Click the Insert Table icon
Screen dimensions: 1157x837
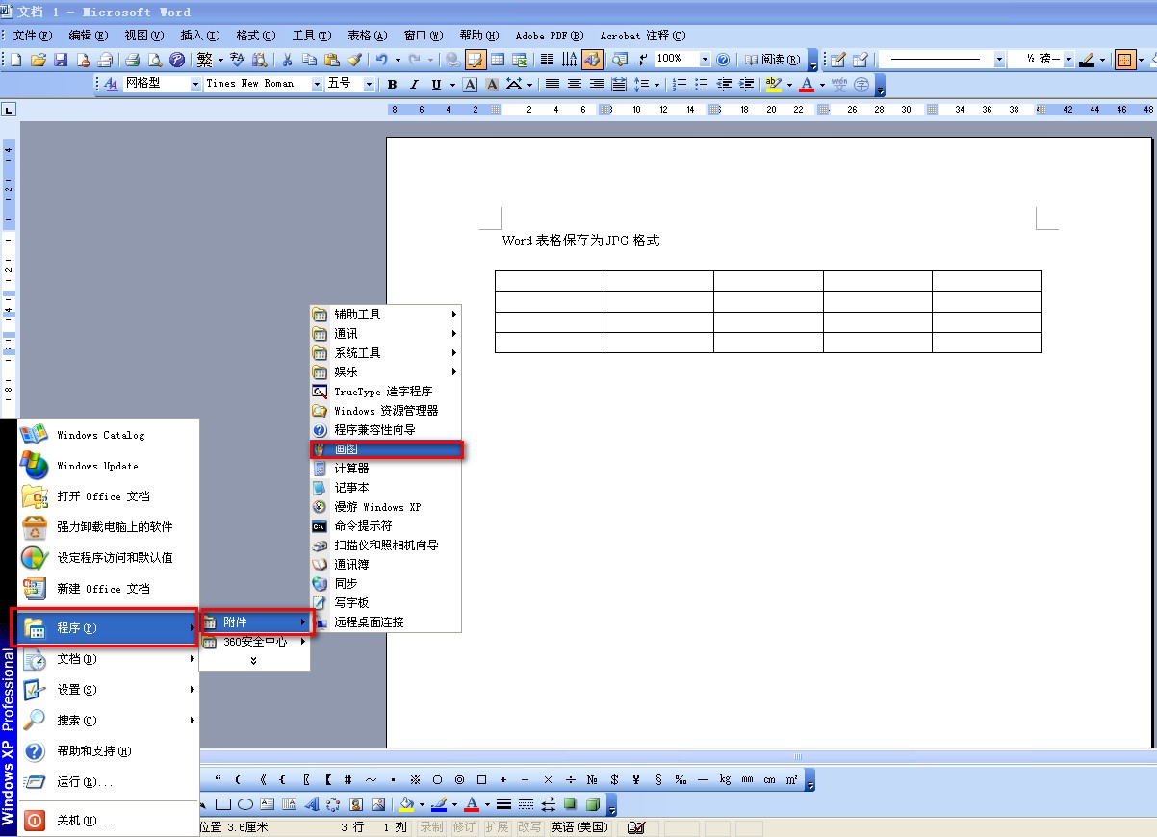pos(498,60)
